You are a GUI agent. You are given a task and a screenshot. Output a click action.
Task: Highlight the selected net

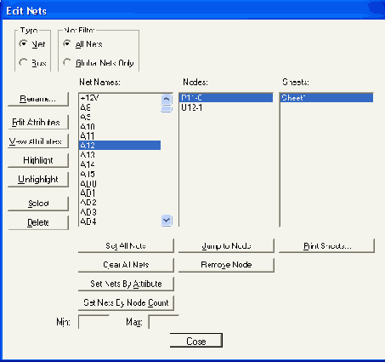[38, 160]
